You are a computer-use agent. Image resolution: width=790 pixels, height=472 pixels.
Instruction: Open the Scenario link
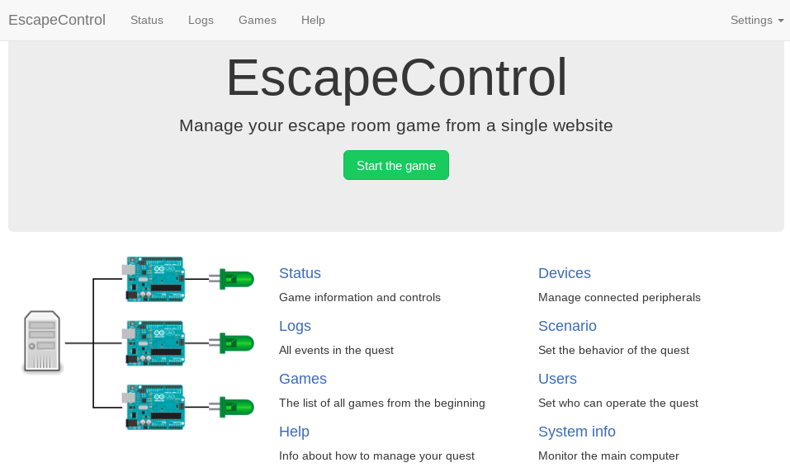567,326
